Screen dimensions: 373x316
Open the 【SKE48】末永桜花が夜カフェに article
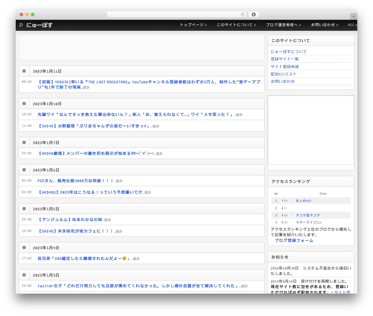(75, 231)
